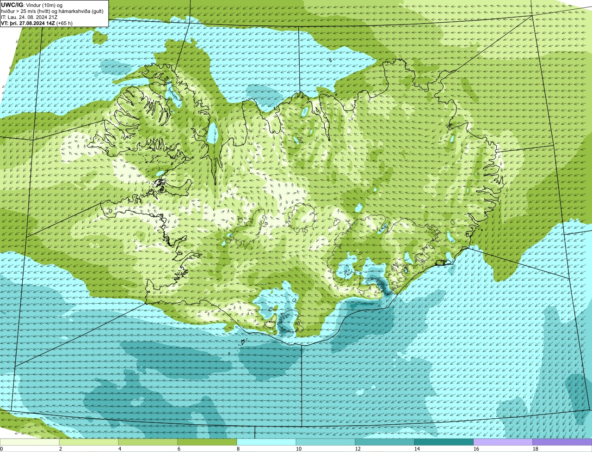Click the legend tick label '8'
The image size is (592, 452).
(238, 449)
